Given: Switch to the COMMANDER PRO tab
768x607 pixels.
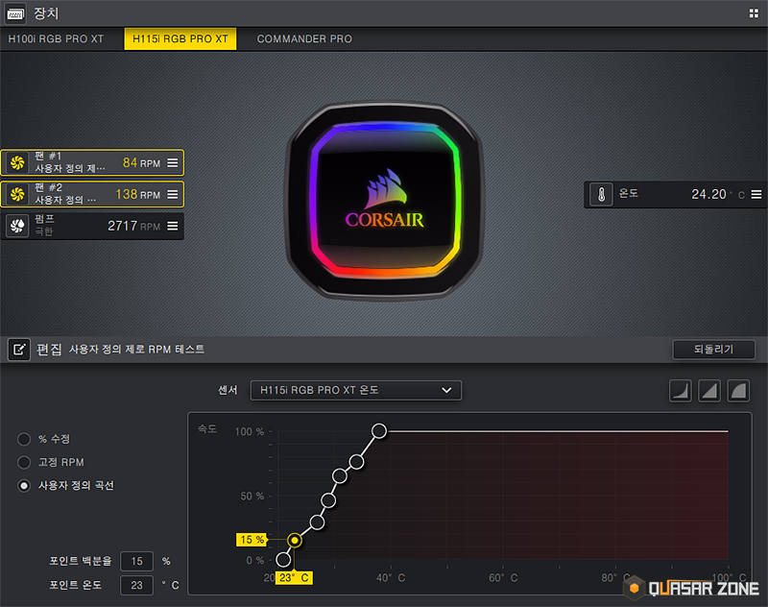Looking at the screenshot, I should (304, 38).
